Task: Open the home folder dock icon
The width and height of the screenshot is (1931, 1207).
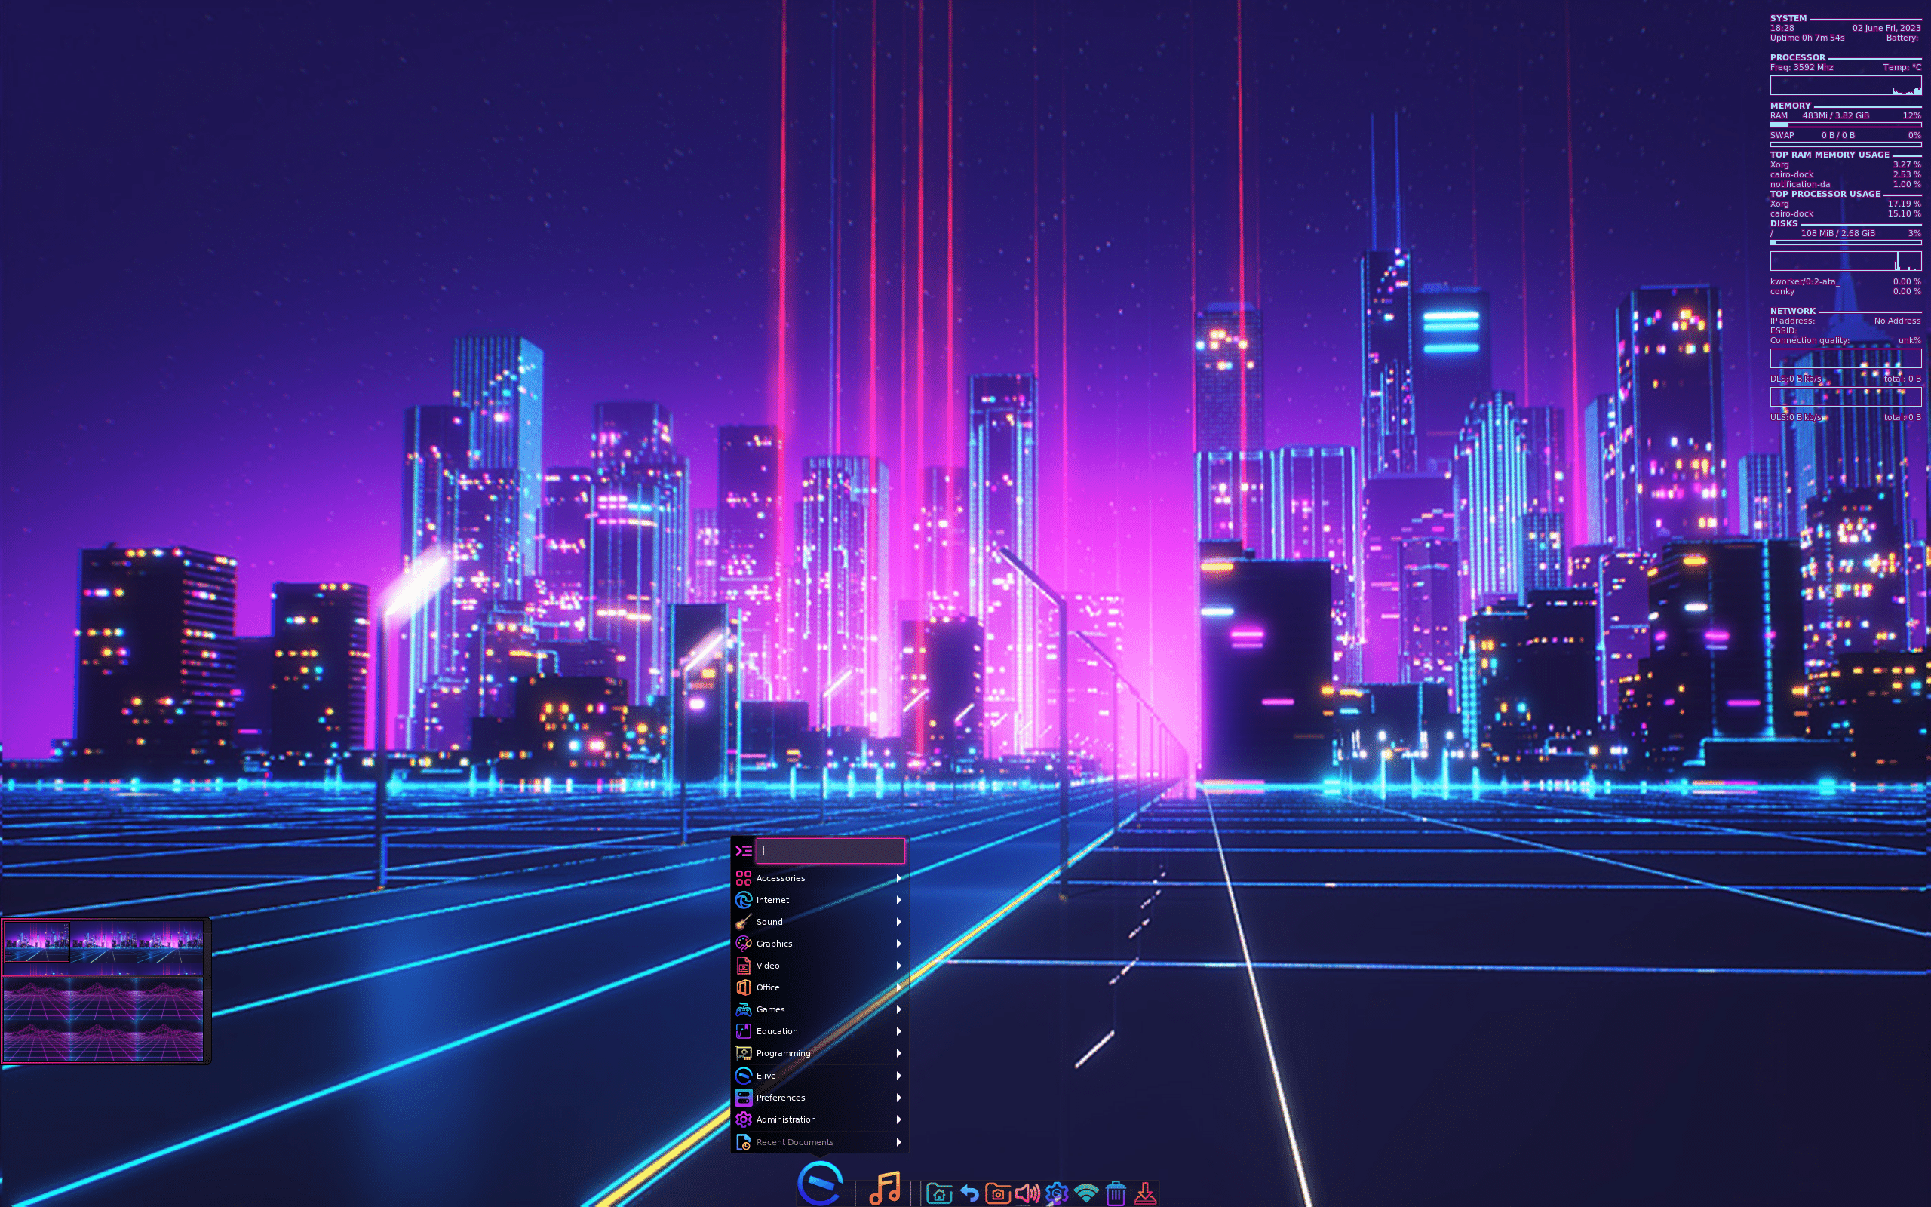Action: click(939, 1193)
